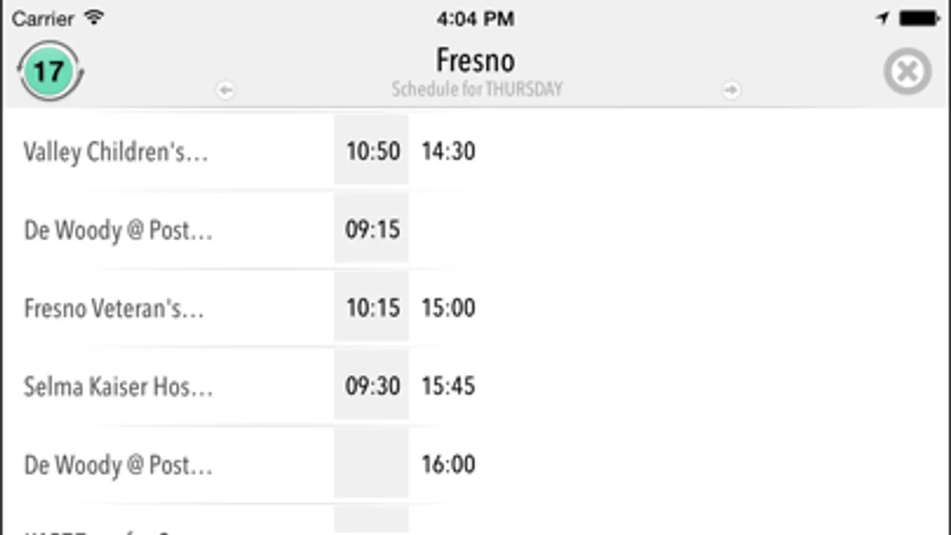Select the Fresno Veteran's stop row

click(114, 309)
